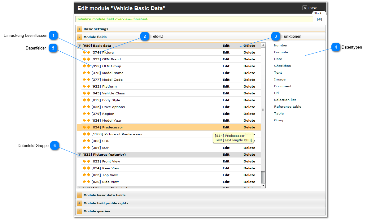Select the Reference table data type

click(x=288, y=106)
